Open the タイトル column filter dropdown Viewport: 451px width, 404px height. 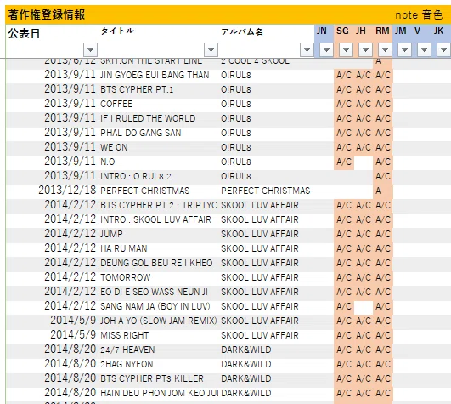pyautogui.click(x=211, y=50)
